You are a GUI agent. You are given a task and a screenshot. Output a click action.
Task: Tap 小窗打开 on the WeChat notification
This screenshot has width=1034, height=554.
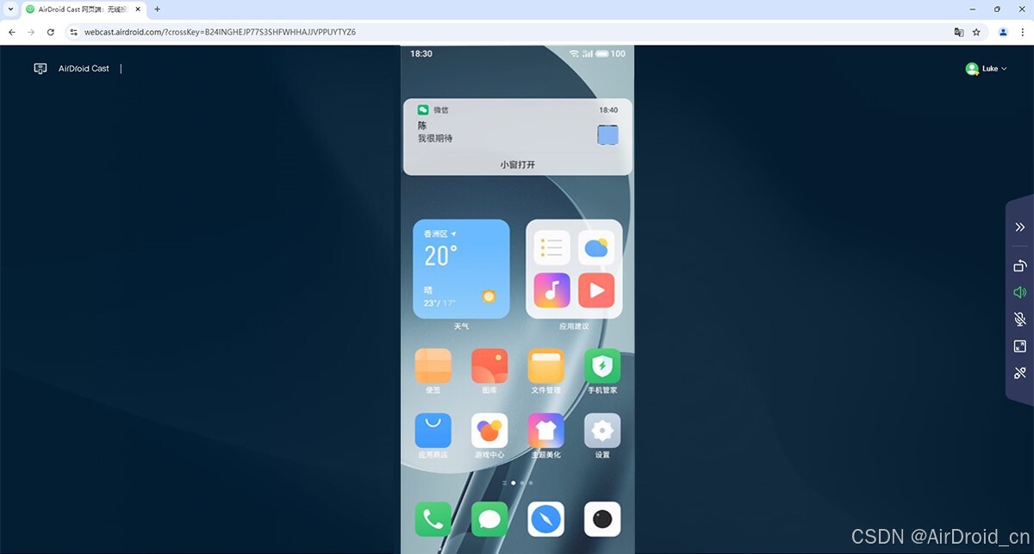pyautogui.click(x=518, y=164)
